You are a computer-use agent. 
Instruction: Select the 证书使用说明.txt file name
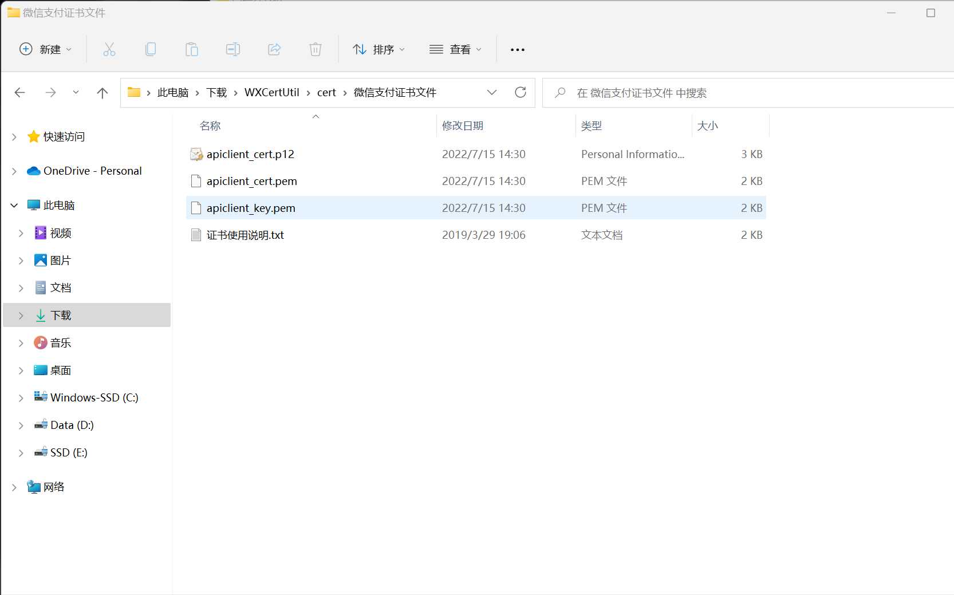pyautogui.click(x=245, y=235)
